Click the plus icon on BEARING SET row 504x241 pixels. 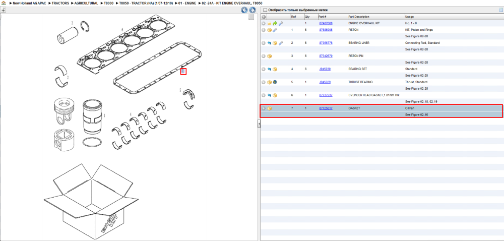coord(264,69)
